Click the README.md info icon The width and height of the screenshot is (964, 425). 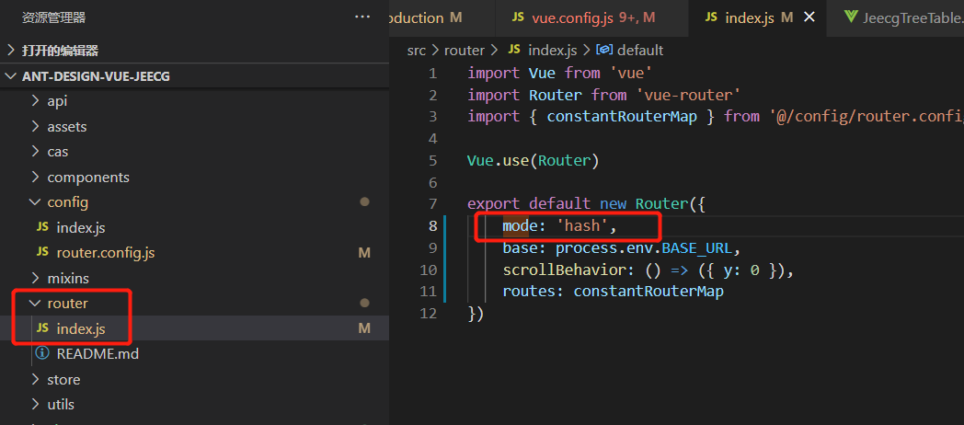click(x=41, y=353)
